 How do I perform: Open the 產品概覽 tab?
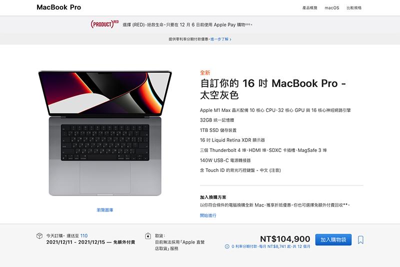[309, 8]
